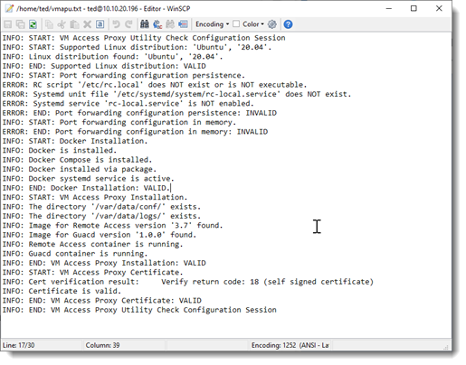Toggle the checkbox beside Color
The height and width of the screenshot is (365, 466).
pos(236,23)
